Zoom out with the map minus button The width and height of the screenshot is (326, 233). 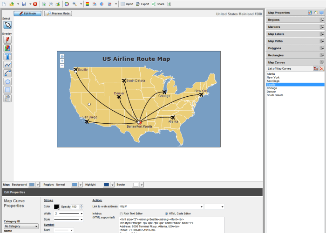(x=62, y=66)
